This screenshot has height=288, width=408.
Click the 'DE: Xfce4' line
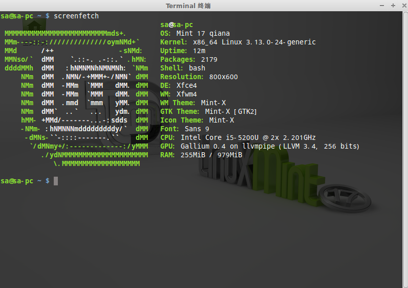[179, 86]
